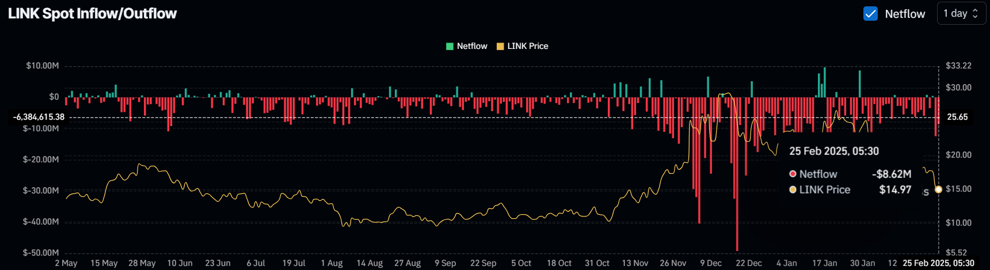Click the LINK Spot Inflow/Outflow title
This screenshot has width=990, height=270.
93,13
